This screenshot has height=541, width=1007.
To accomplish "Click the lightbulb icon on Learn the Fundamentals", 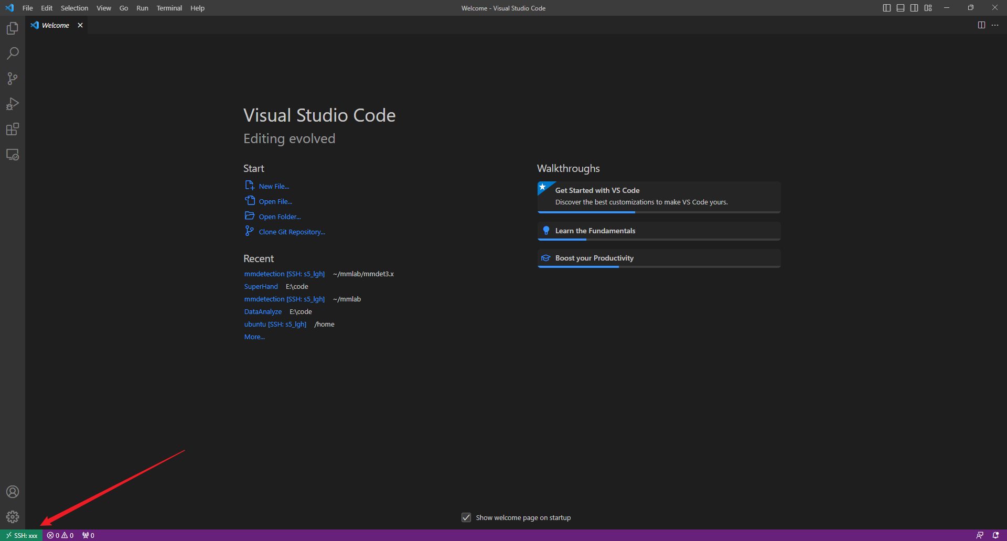I will click(x=546, y=231).
